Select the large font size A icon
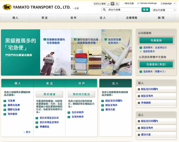This screenshot has width=179, height=142. pos(117,4)
